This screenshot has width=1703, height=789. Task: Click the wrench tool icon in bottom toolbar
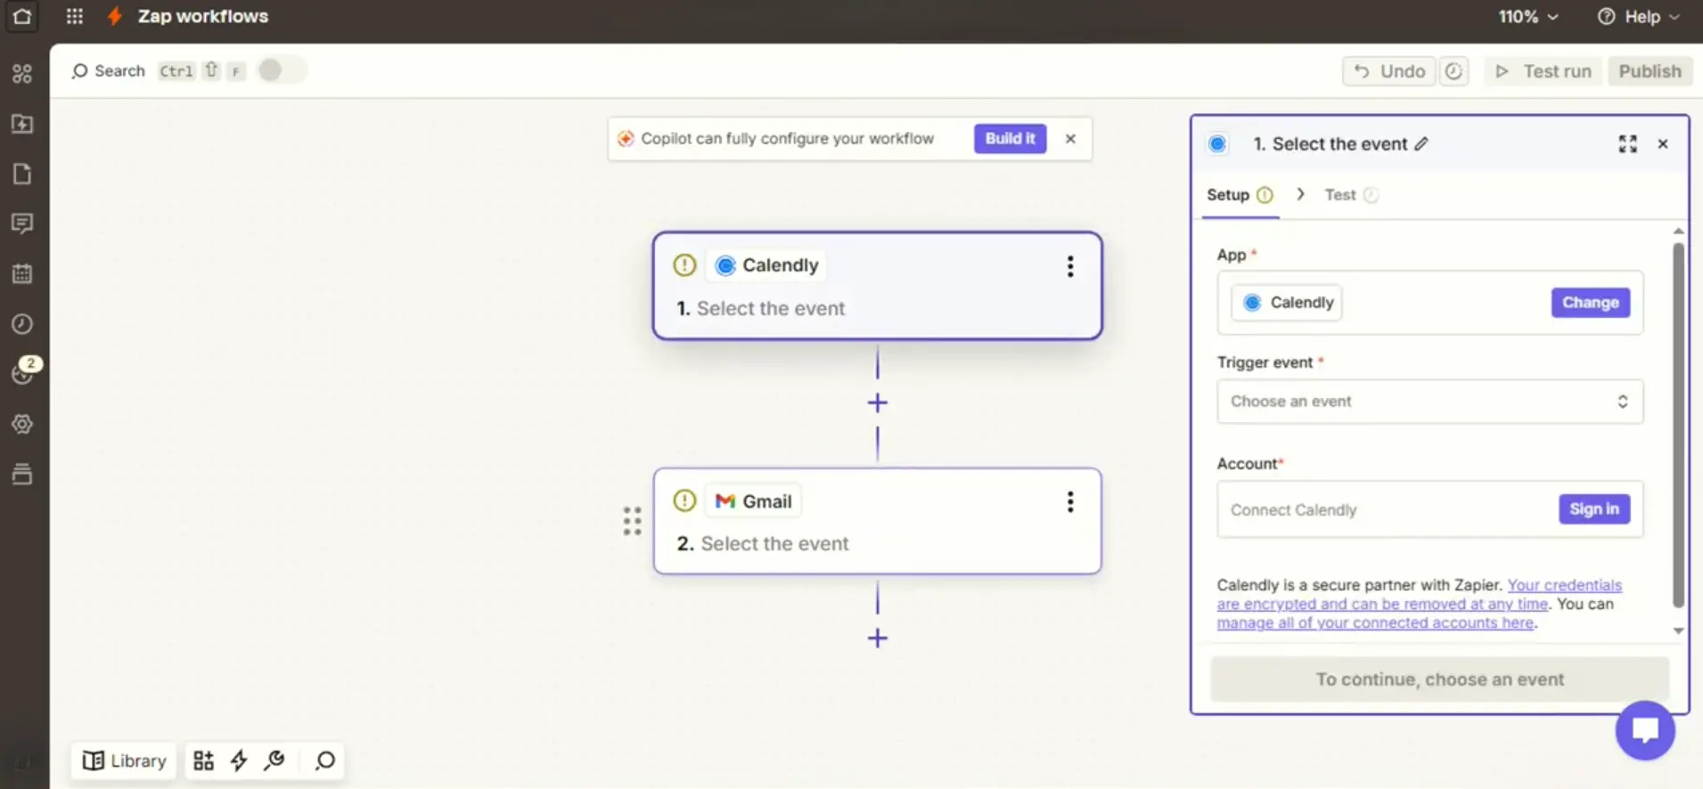274,761
